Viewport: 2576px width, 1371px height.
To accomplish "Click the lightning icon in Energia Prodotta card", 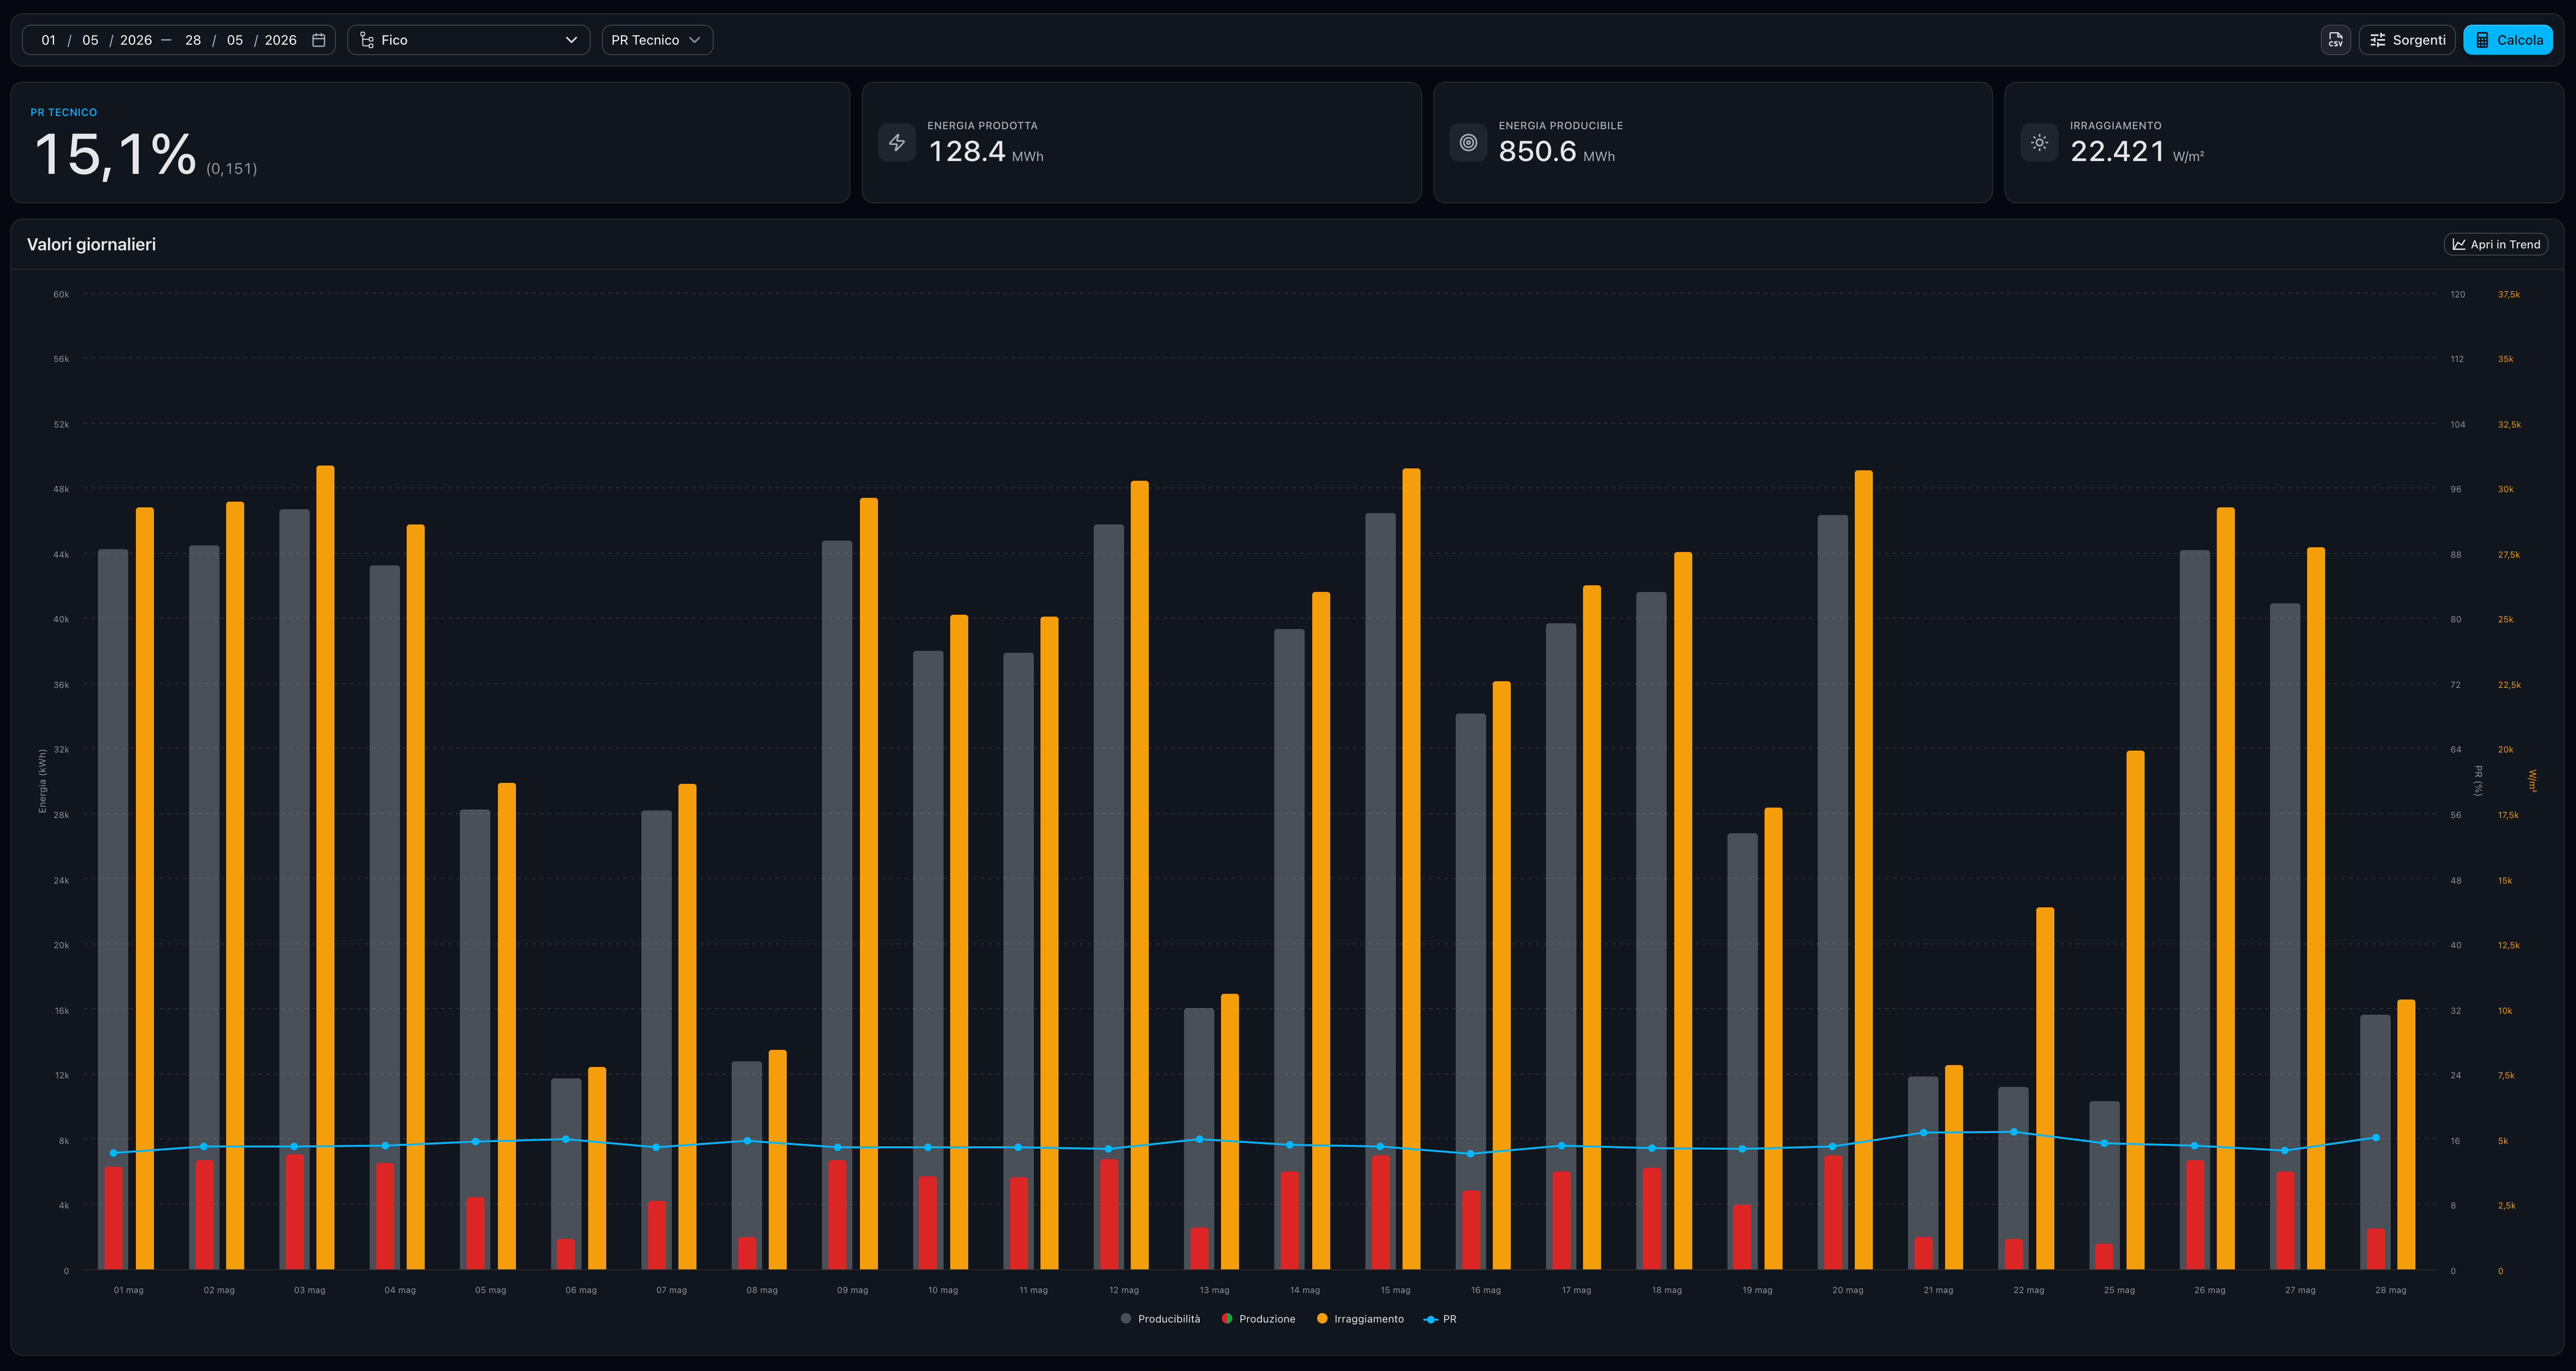I will pos(897,143).
